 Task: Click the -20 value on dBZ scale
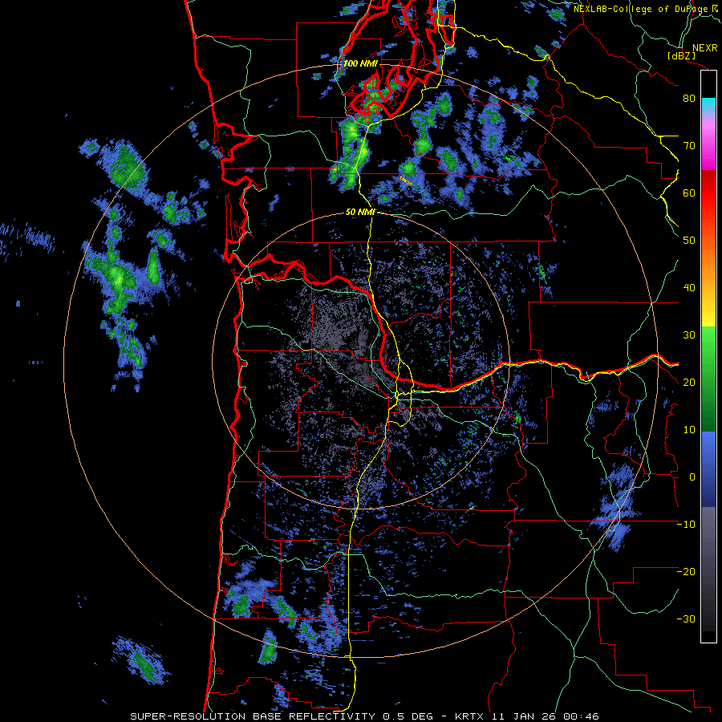pyautogui.click(x=686, y=572)
